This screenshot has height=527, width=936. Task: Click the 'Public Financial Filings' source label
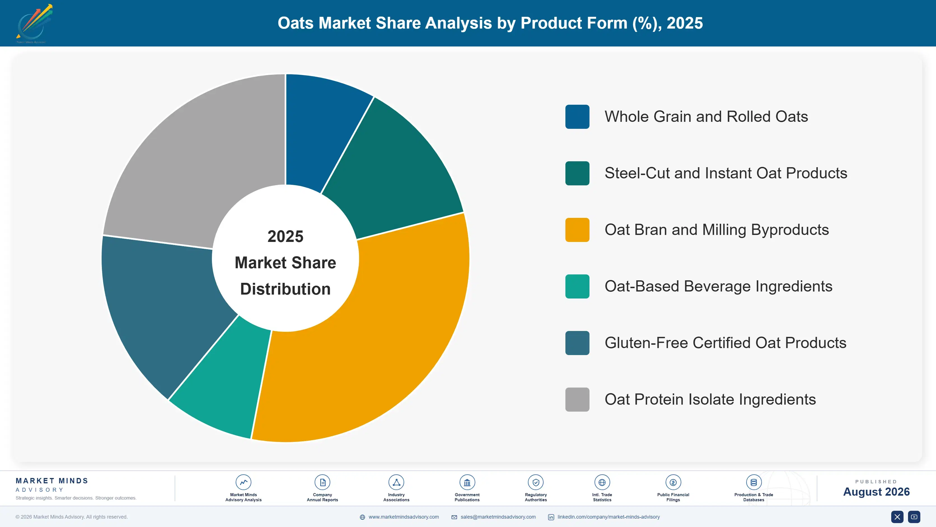pos(673,497)
